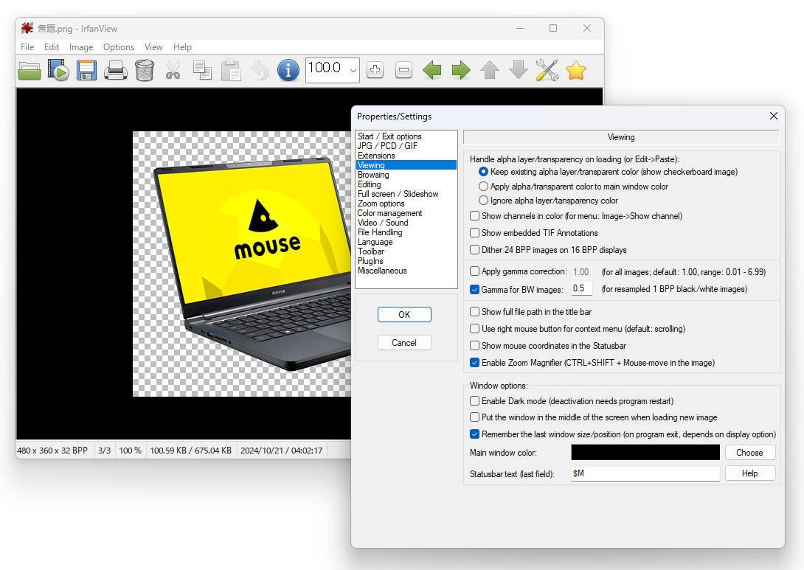The image size is (804, 570).
Task: Open the Image menu
Action: (81, 46)
